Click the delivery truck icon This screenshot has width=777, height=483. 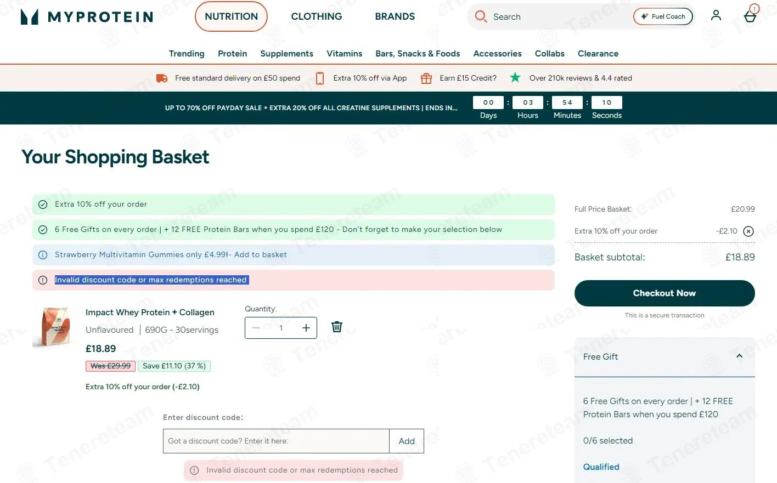162,78
